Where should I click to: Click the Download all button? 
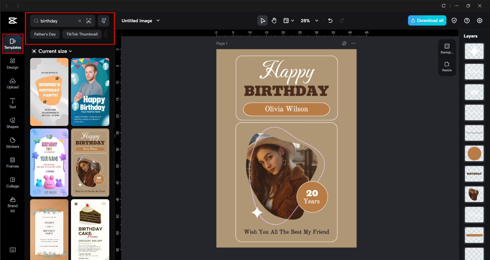[x=427, y=20]
